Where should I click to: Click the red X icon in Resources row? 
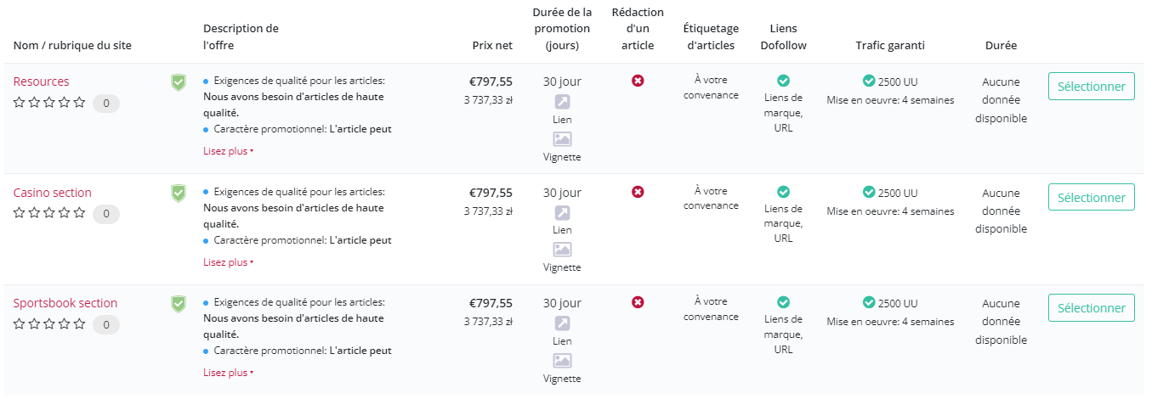click(x=638, y=81)
